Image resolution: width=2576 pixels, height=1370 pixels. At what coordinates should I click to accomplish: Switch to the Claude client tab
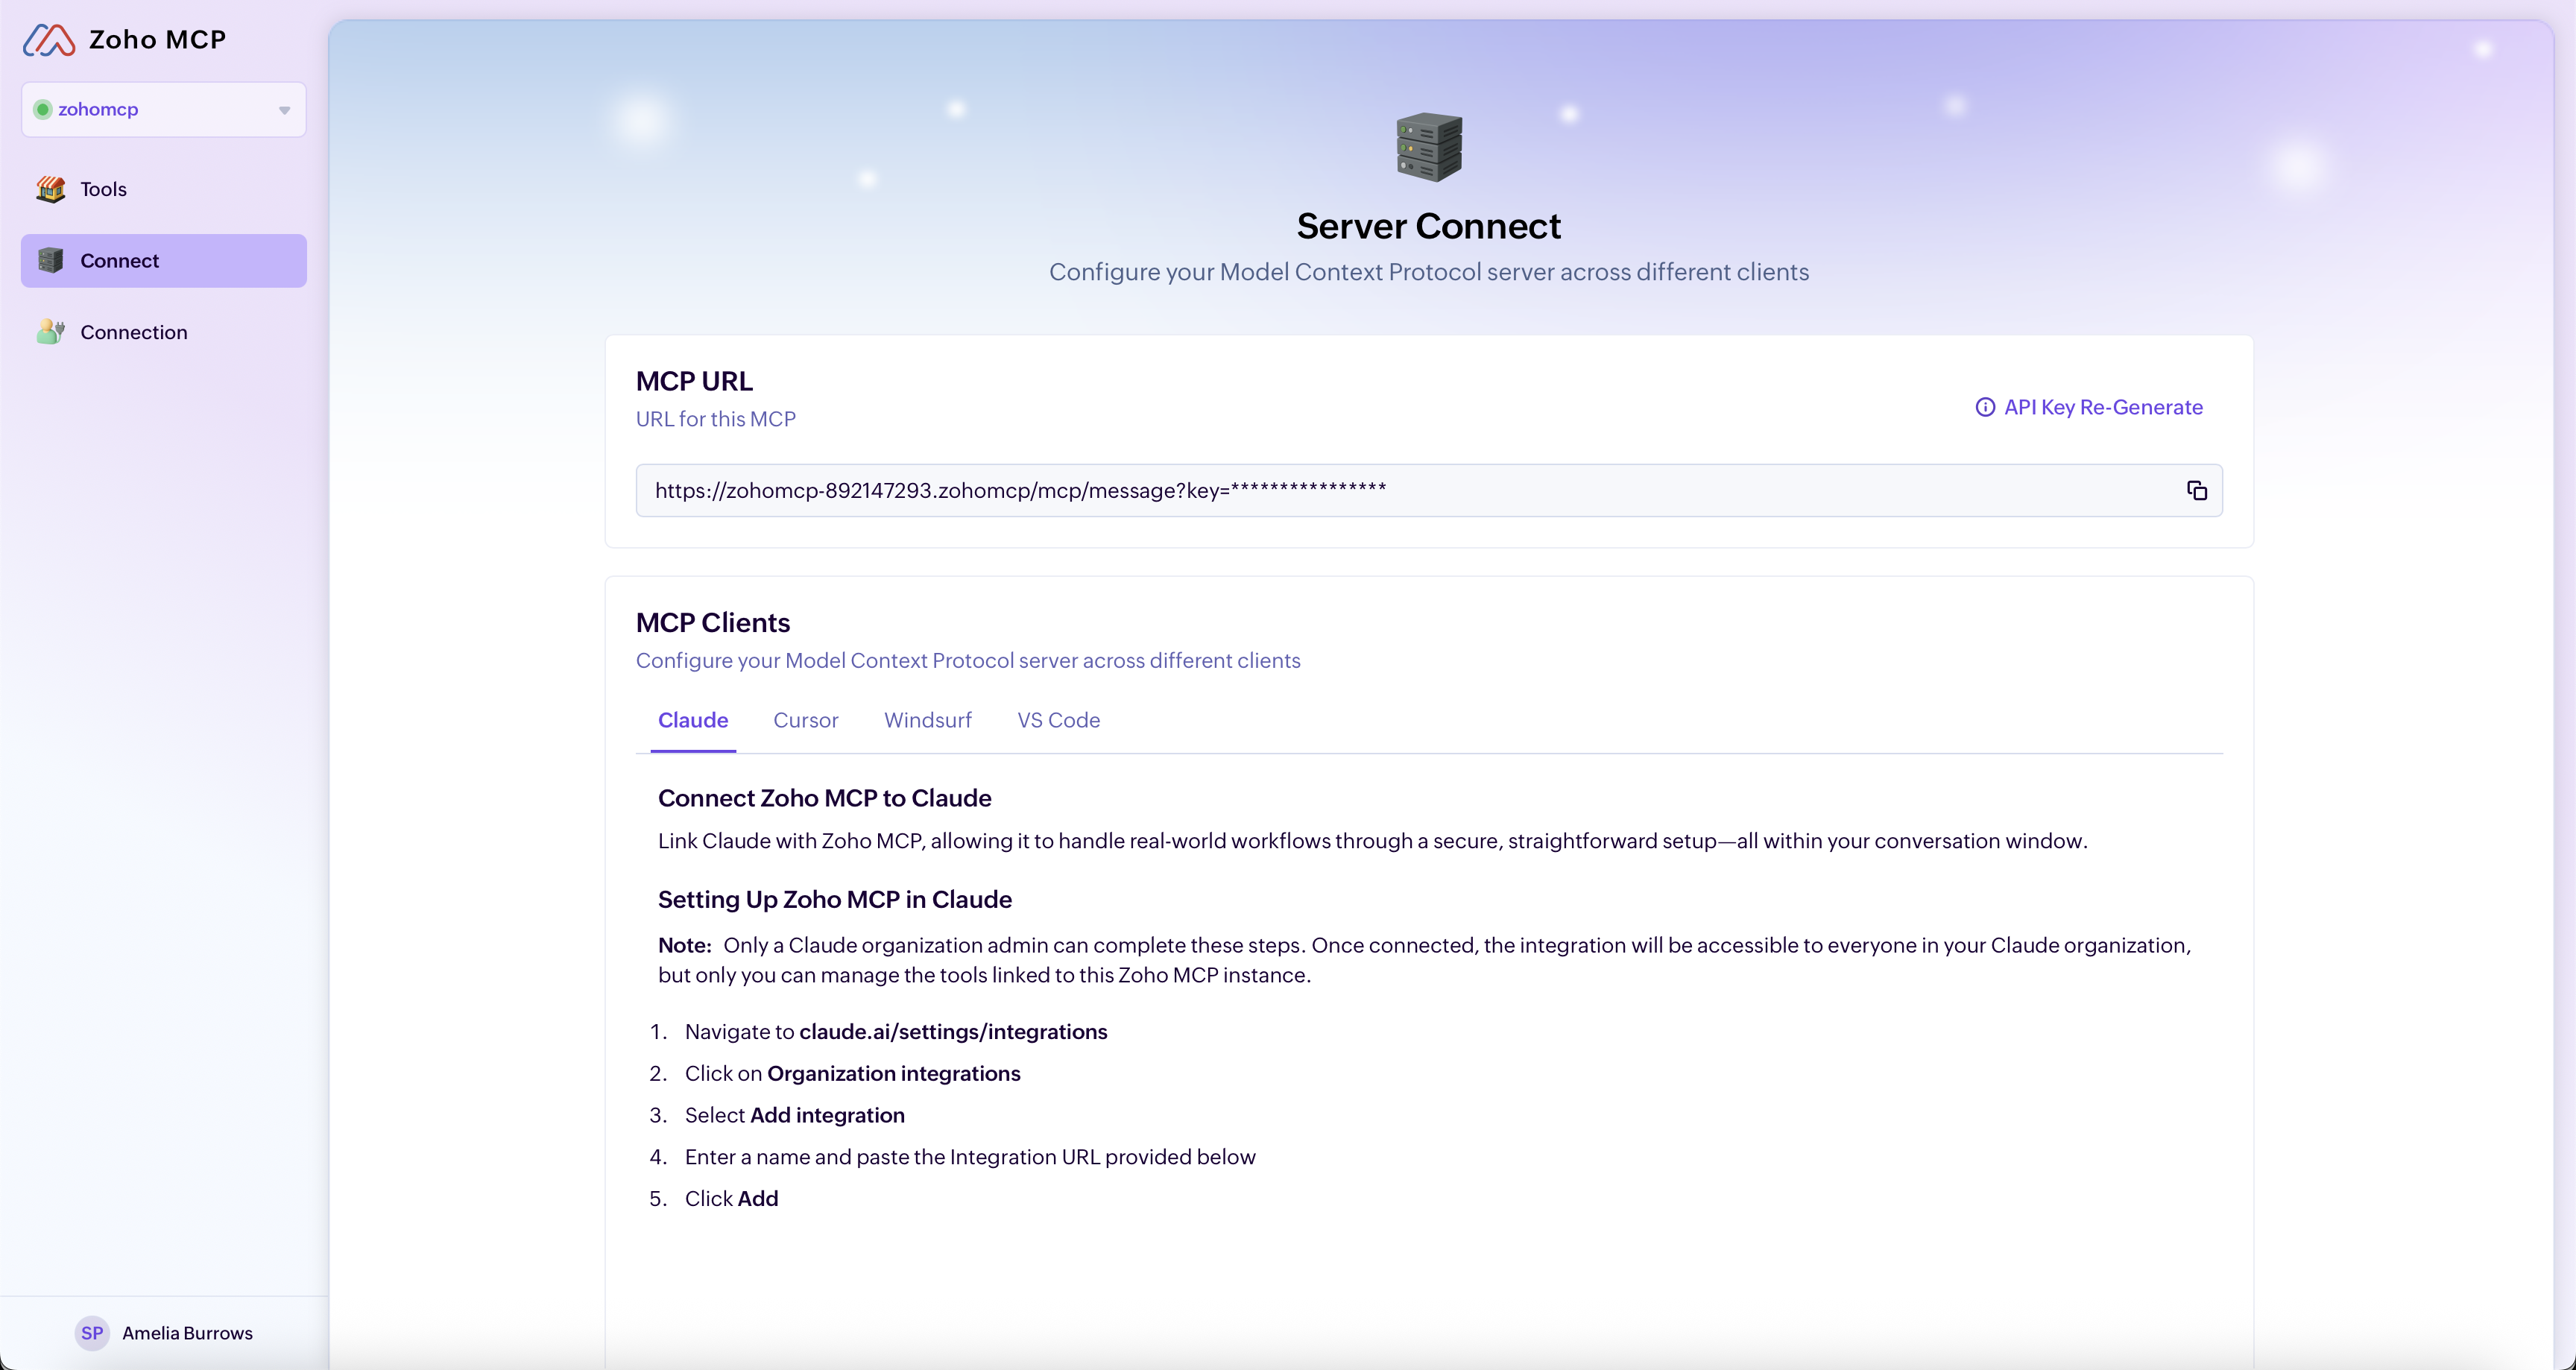coord(693,721)
